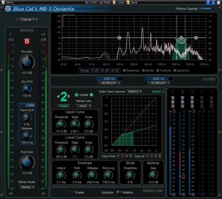The height and width of the screenshot is (199, 222).
Task: Click the Redo arrow icon
Action: point(101,2)
